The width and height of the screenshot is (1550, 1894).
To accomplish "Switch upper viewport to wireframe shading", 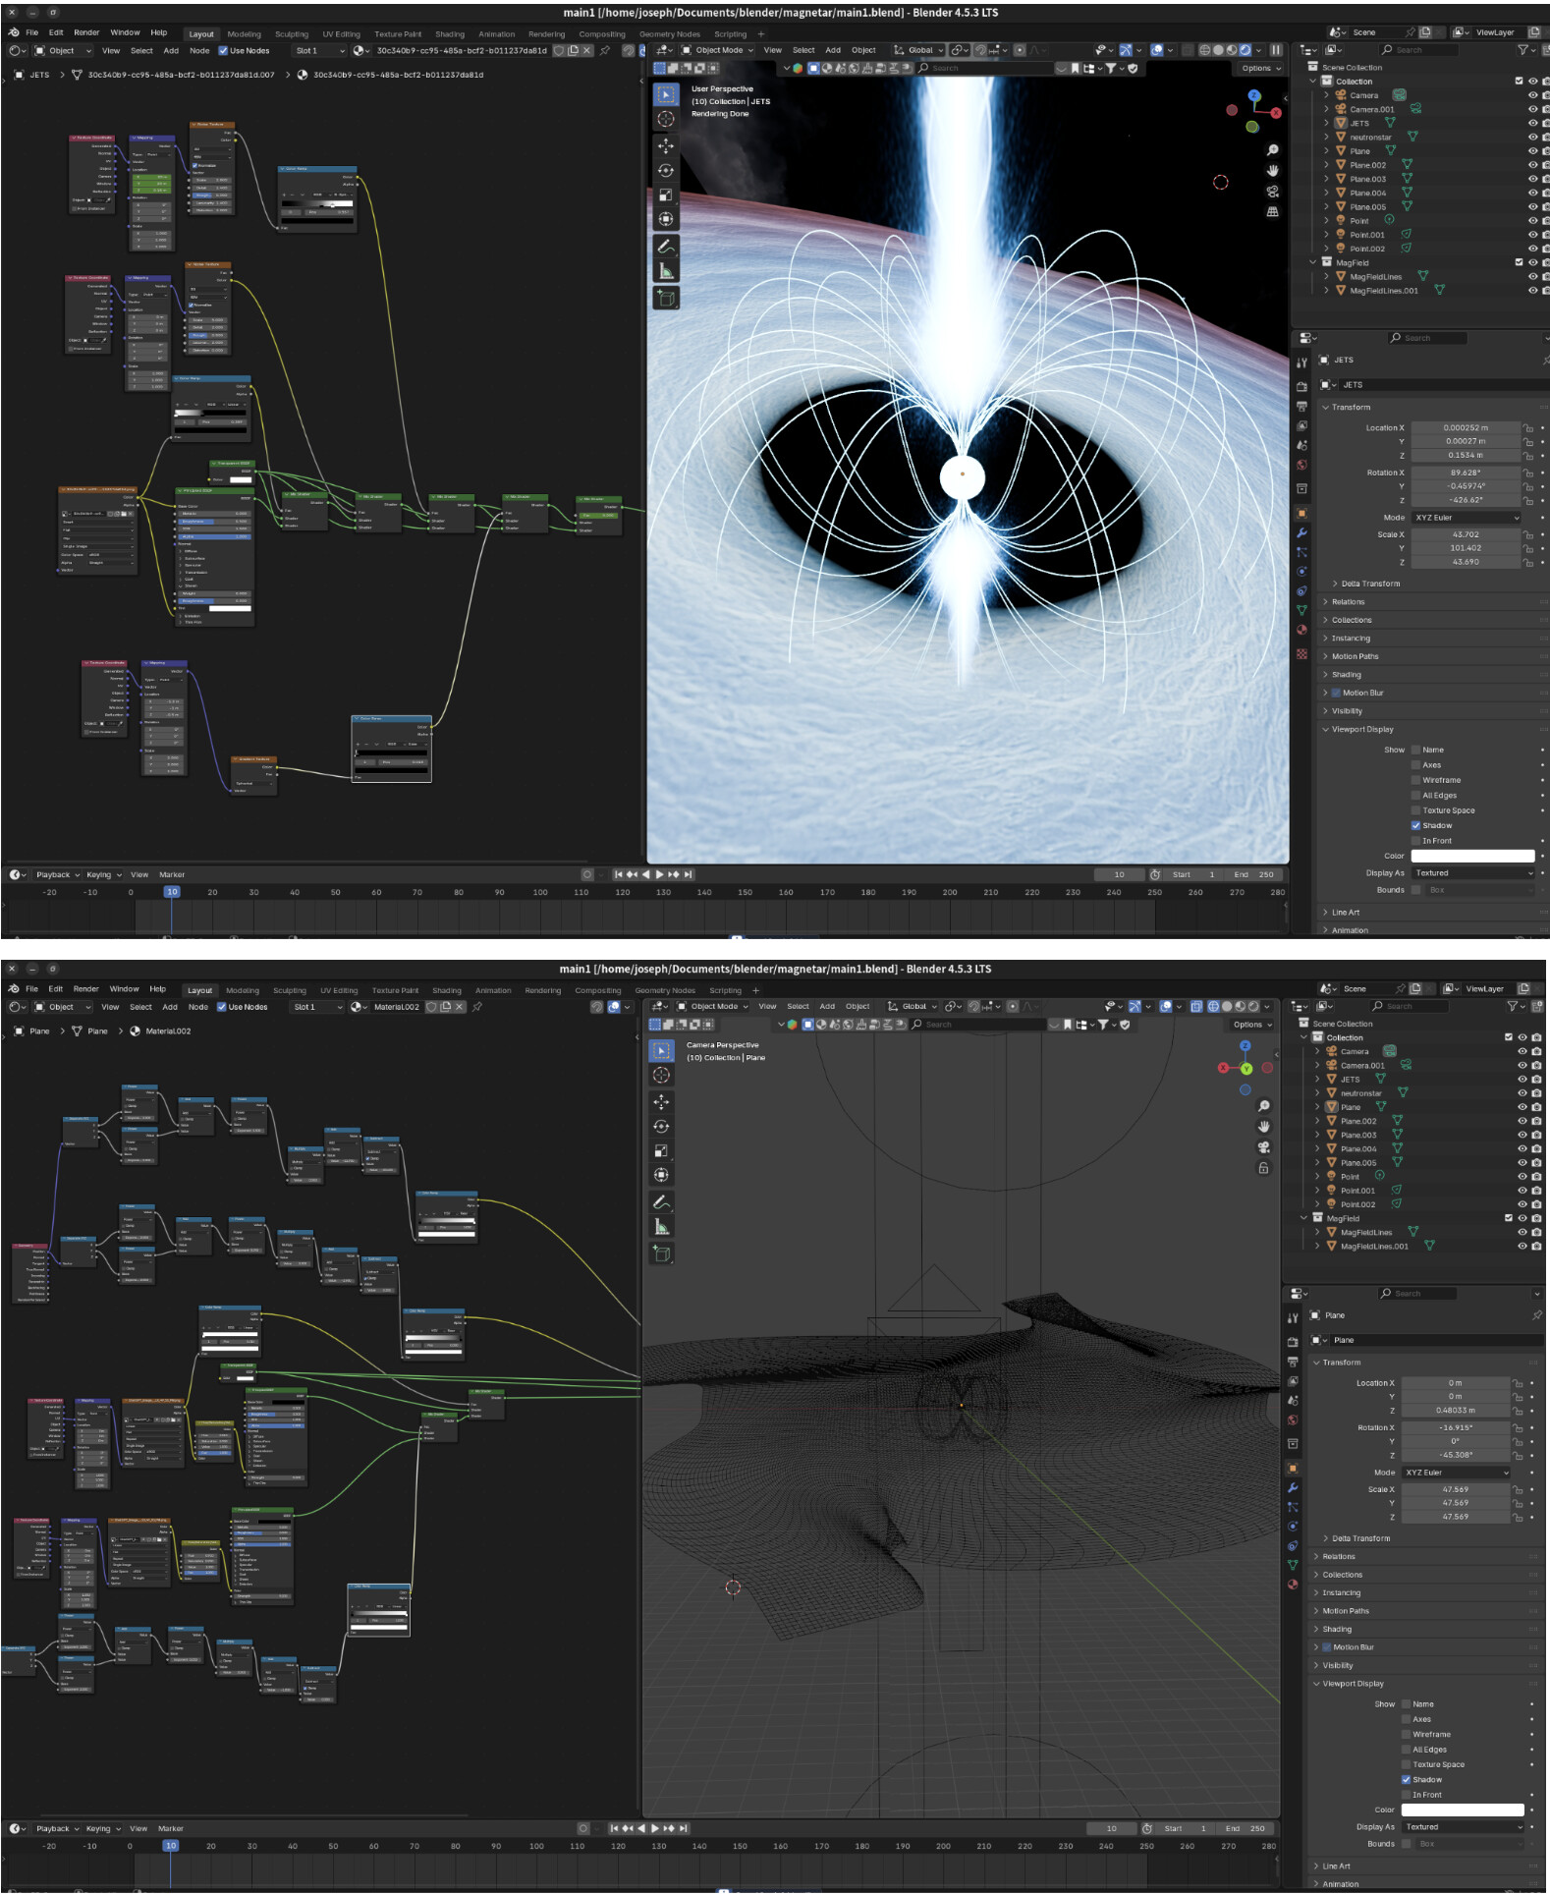I will tap(1205, 50).
